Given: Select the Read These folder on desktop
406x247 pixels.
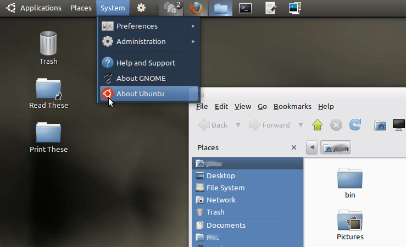Looking at the screenshot, I should tap(48, 94).
